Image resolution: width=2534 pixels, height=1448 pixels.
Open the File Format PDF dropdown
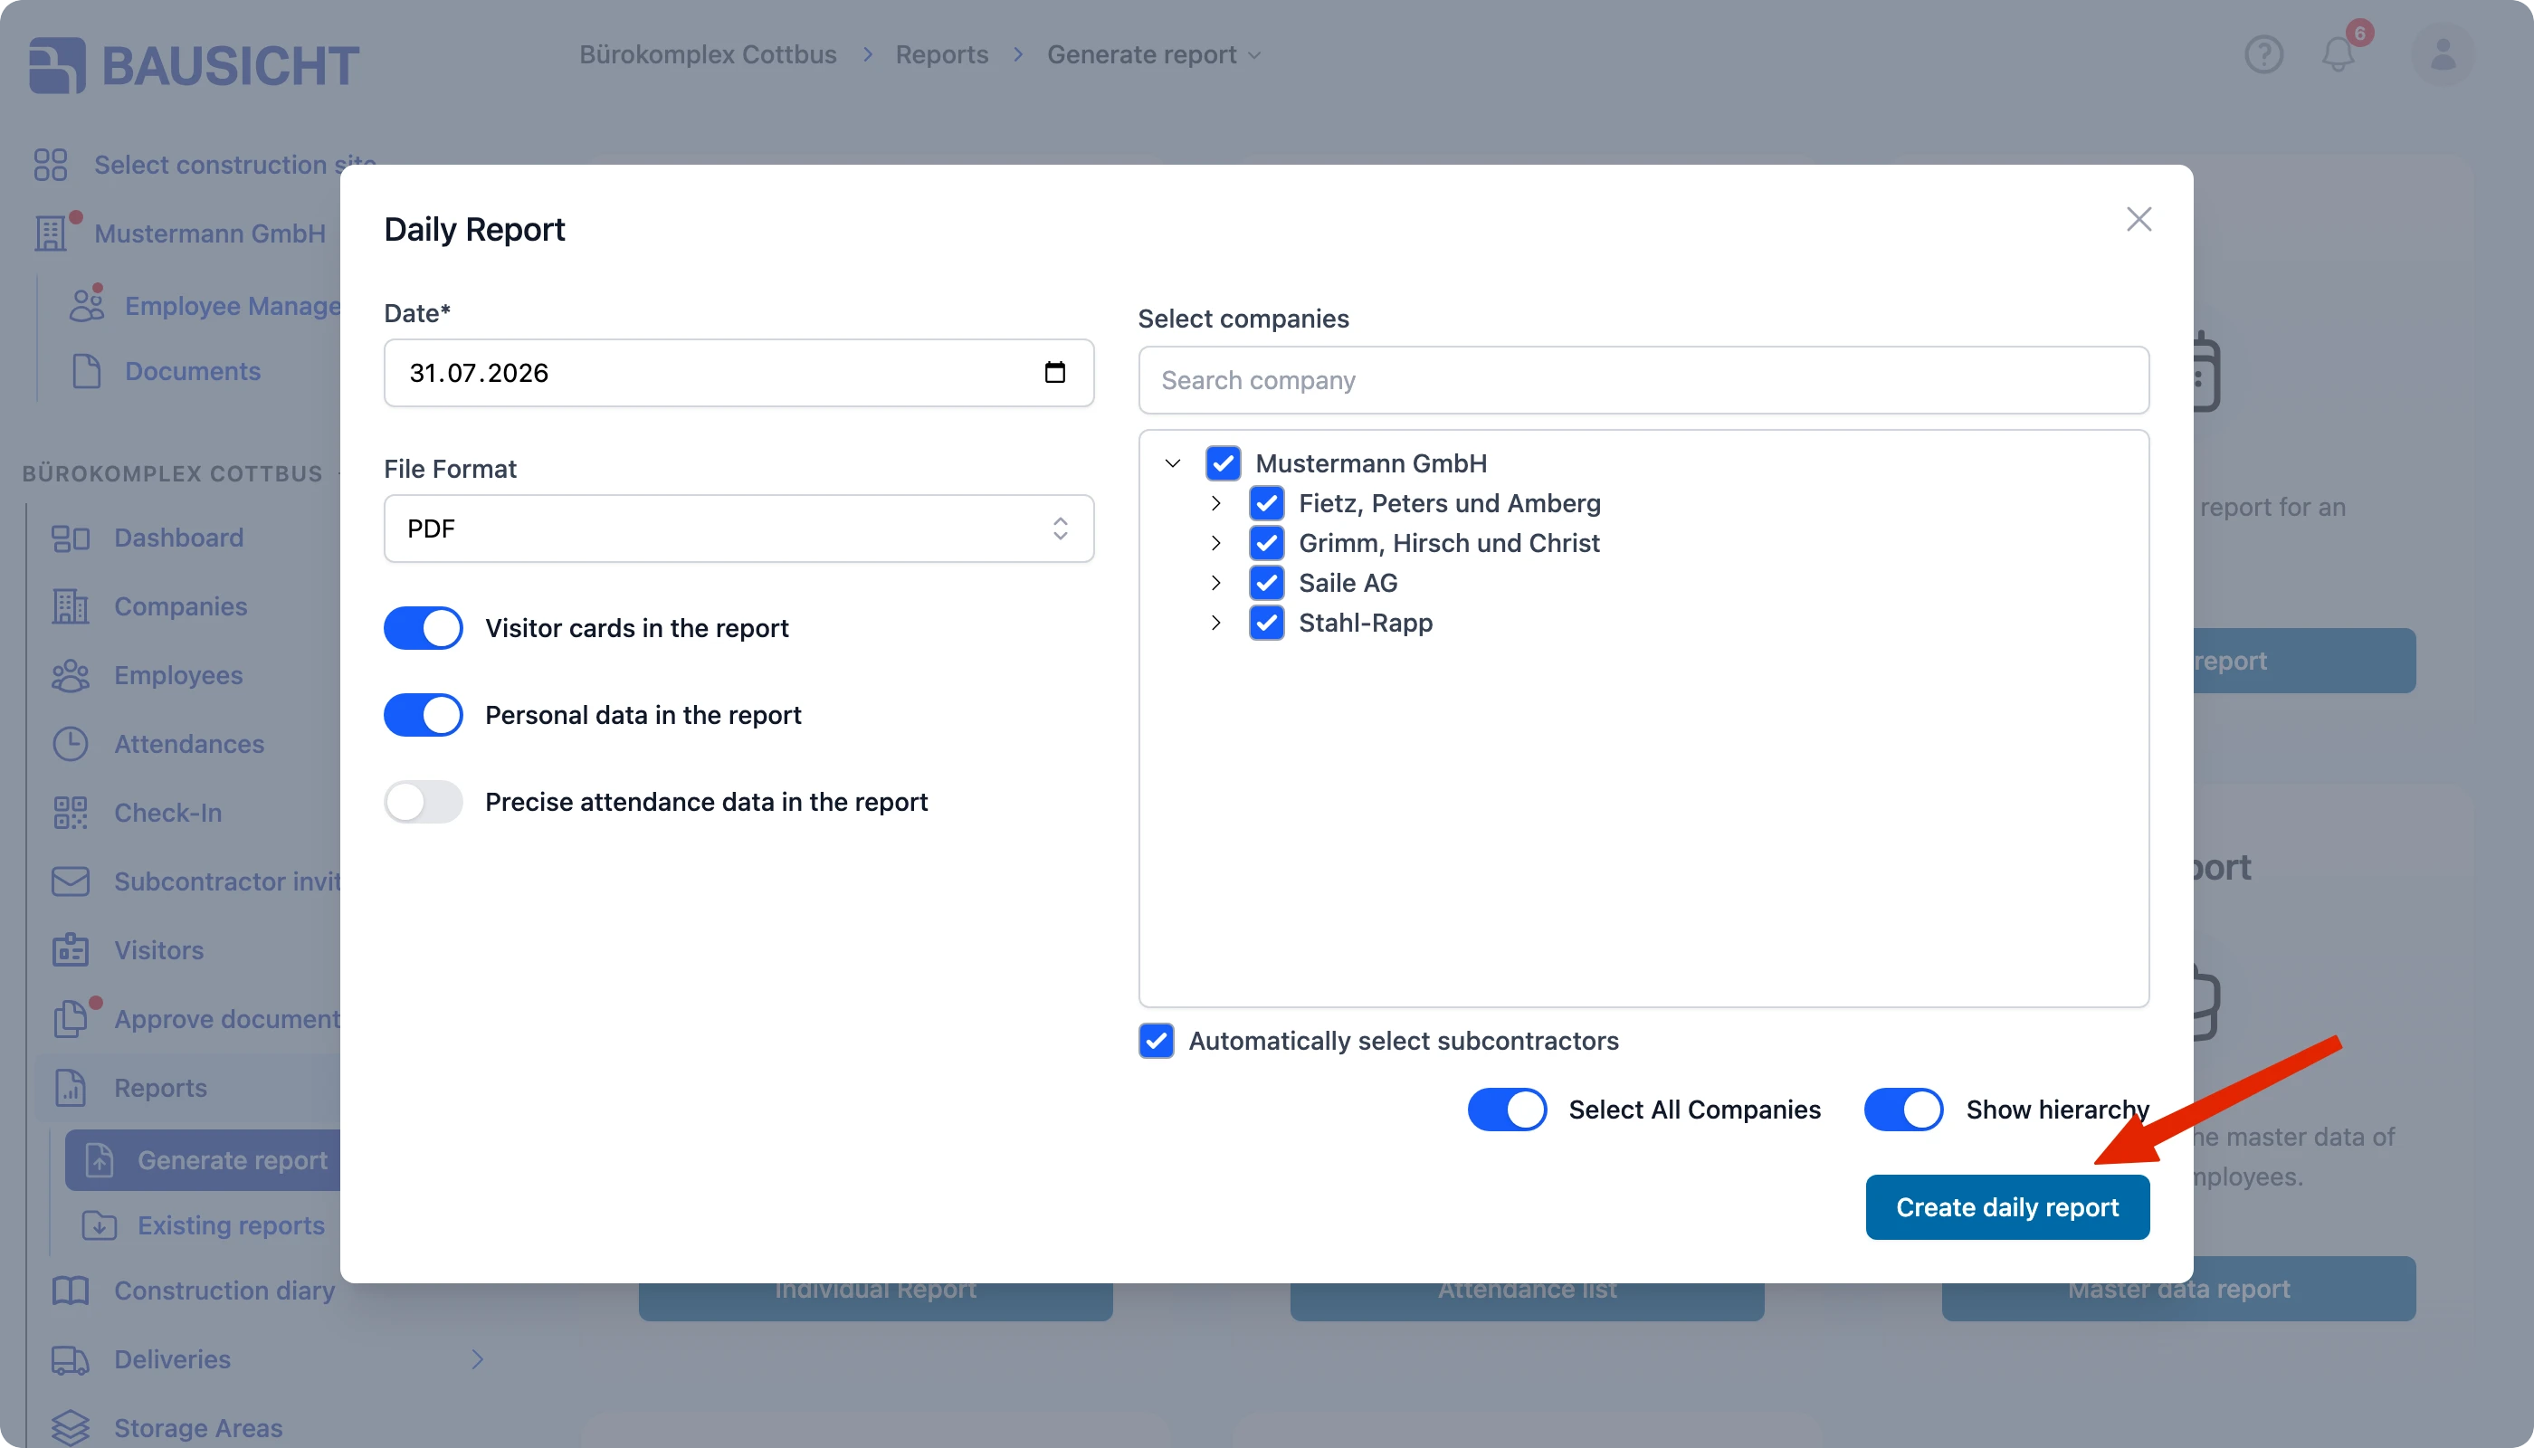(x=738, y=529)
